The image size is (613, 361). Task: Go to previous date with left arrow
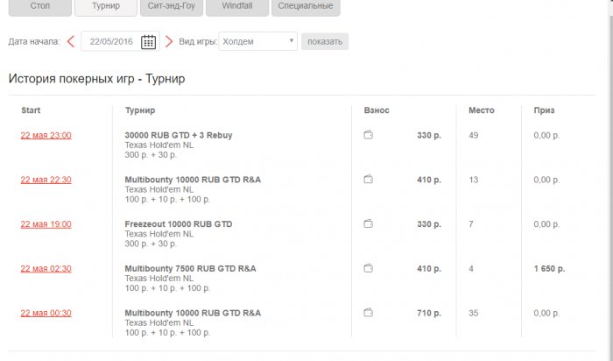[70, 41]
